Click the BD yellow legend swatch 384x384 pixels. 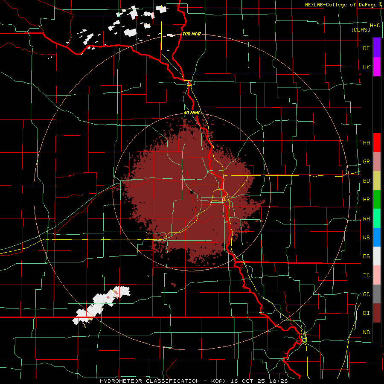(x=377, y=181)
